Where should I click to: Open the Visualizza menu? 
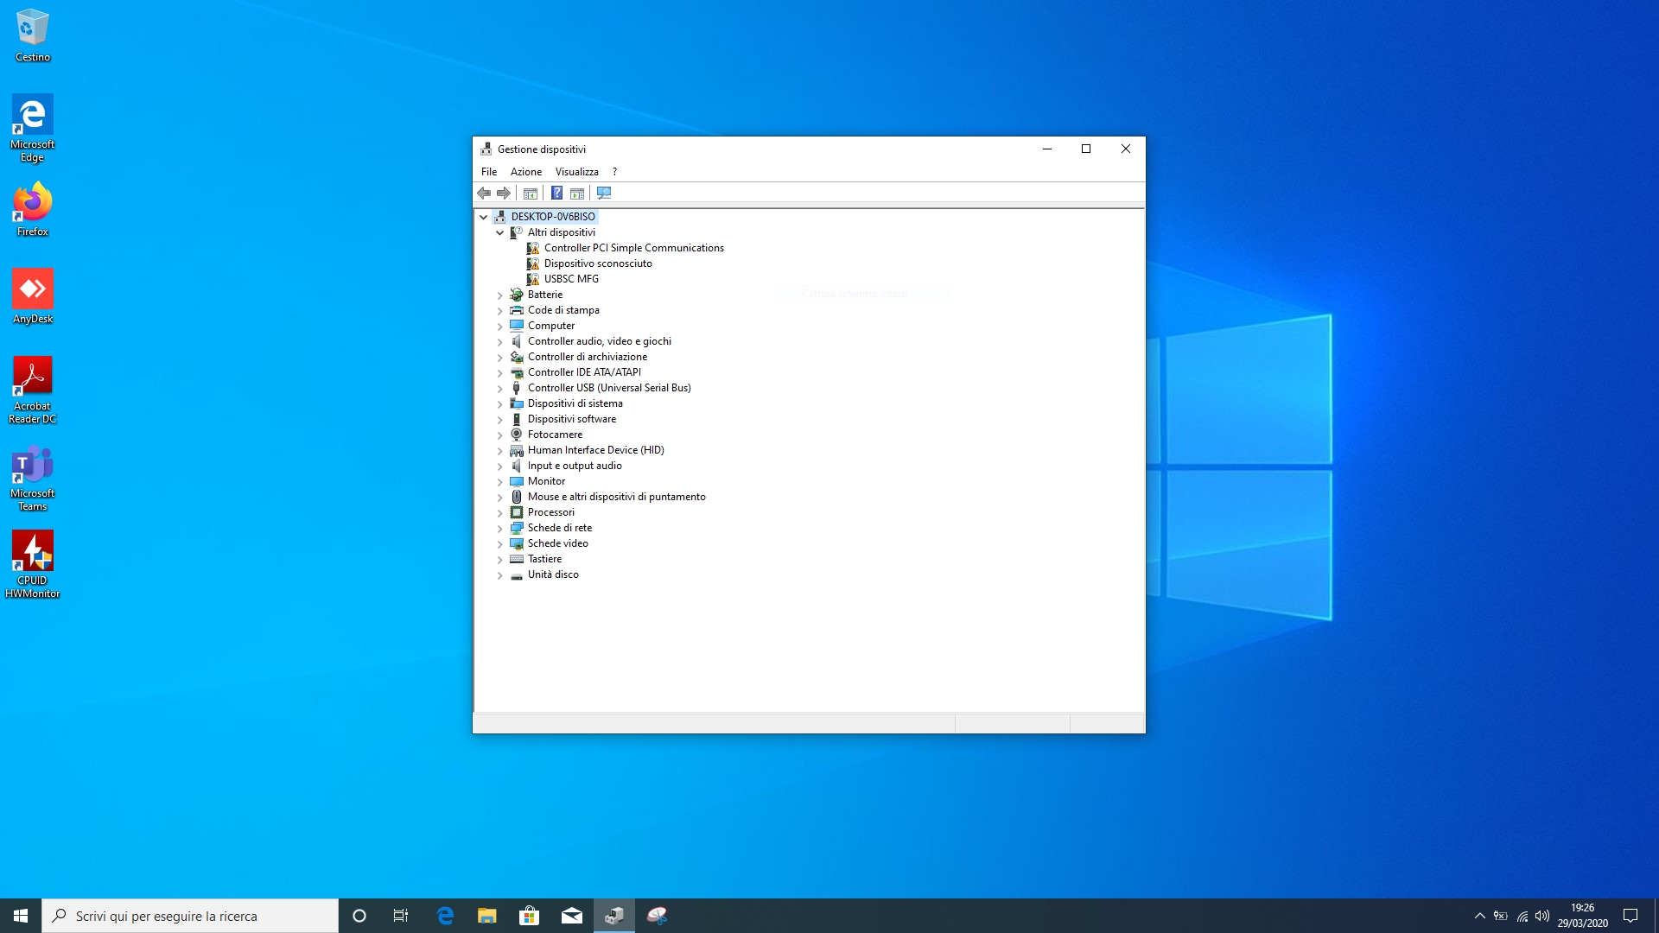[576, 172]
